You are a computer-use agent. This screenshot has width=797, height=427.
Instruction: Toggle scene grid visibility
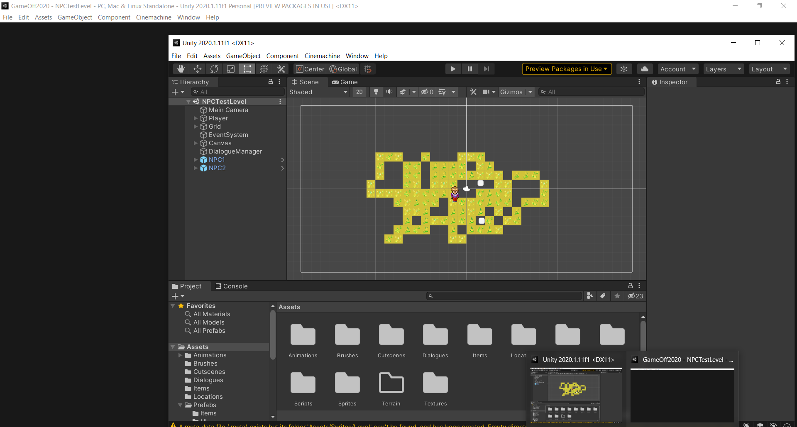tap(442, 92)
